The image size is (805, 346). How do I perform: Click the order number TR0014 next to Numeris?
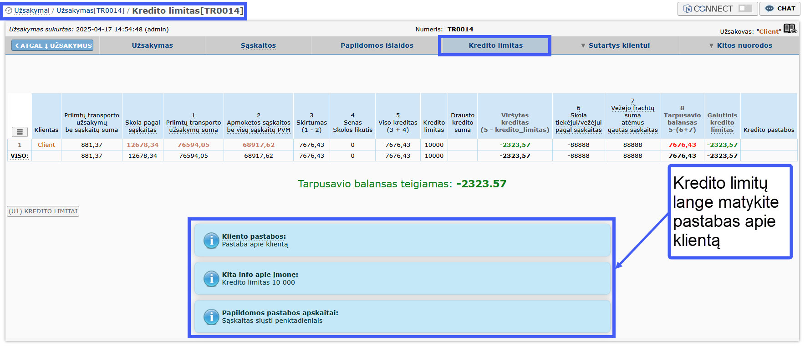460,29
